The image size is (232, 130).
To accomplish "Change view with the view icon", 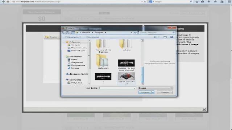I will [x=155, y=37].
